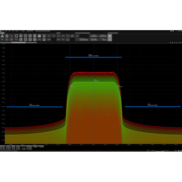Open the Info Center
Viewport: 182px width, 182px height.
click(x=7, y=37)
